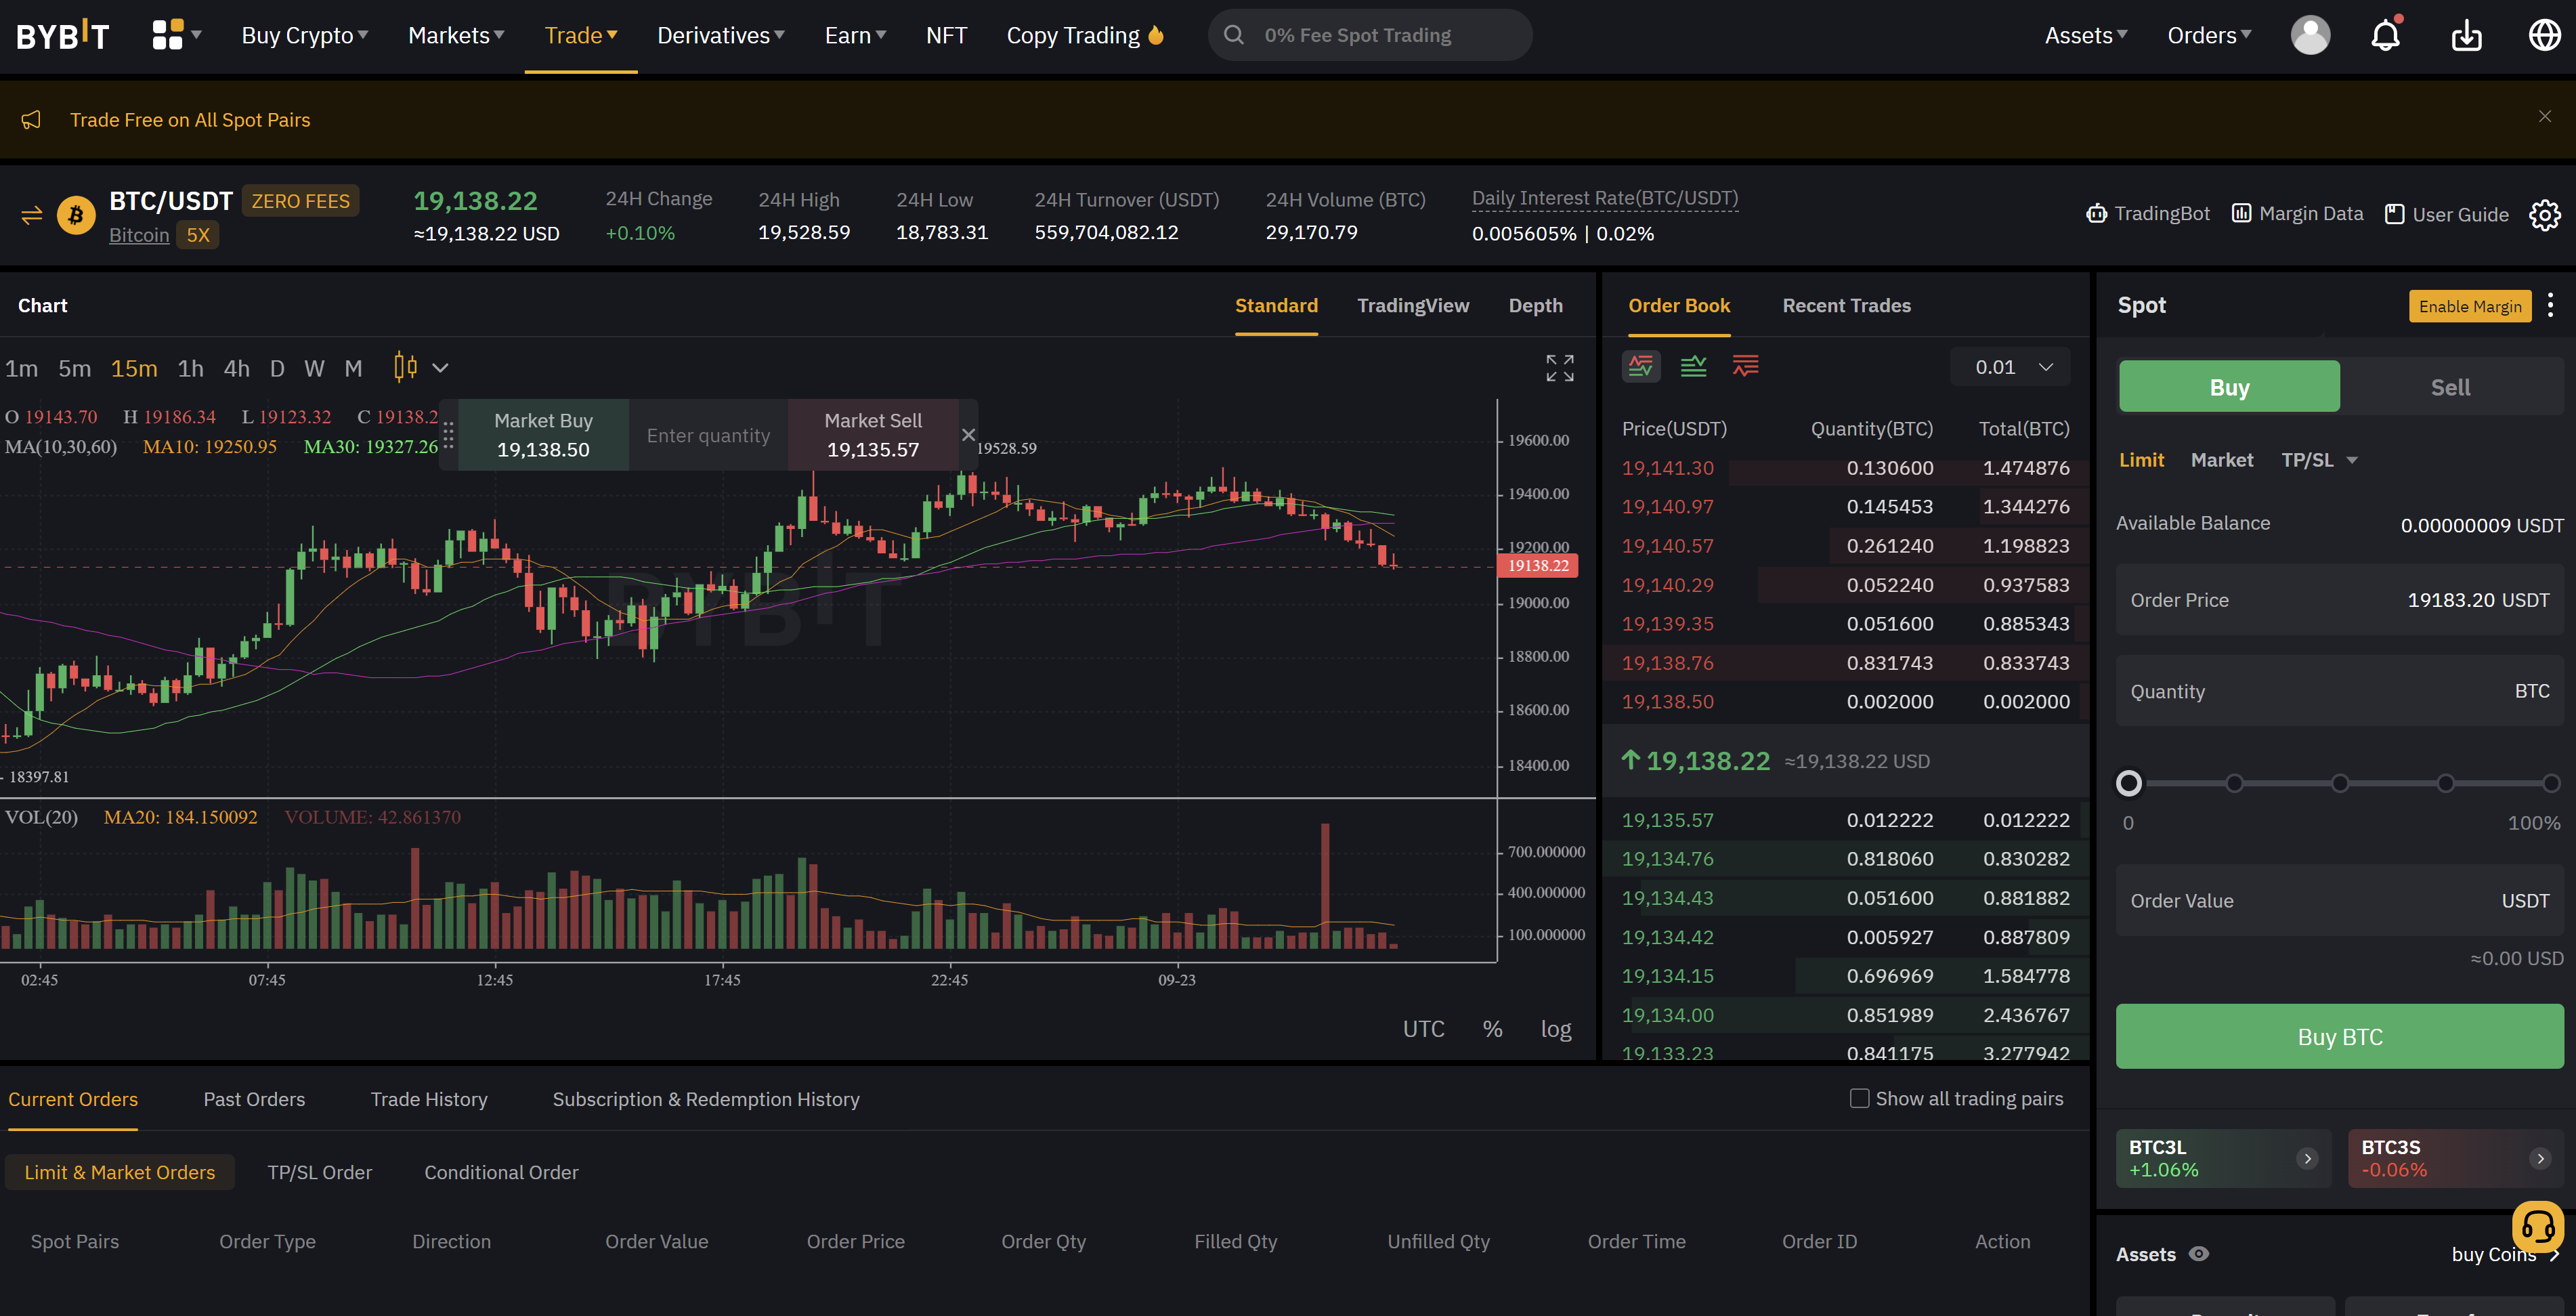
Task: Open the Recent Trades tab
Action: 1846,305
